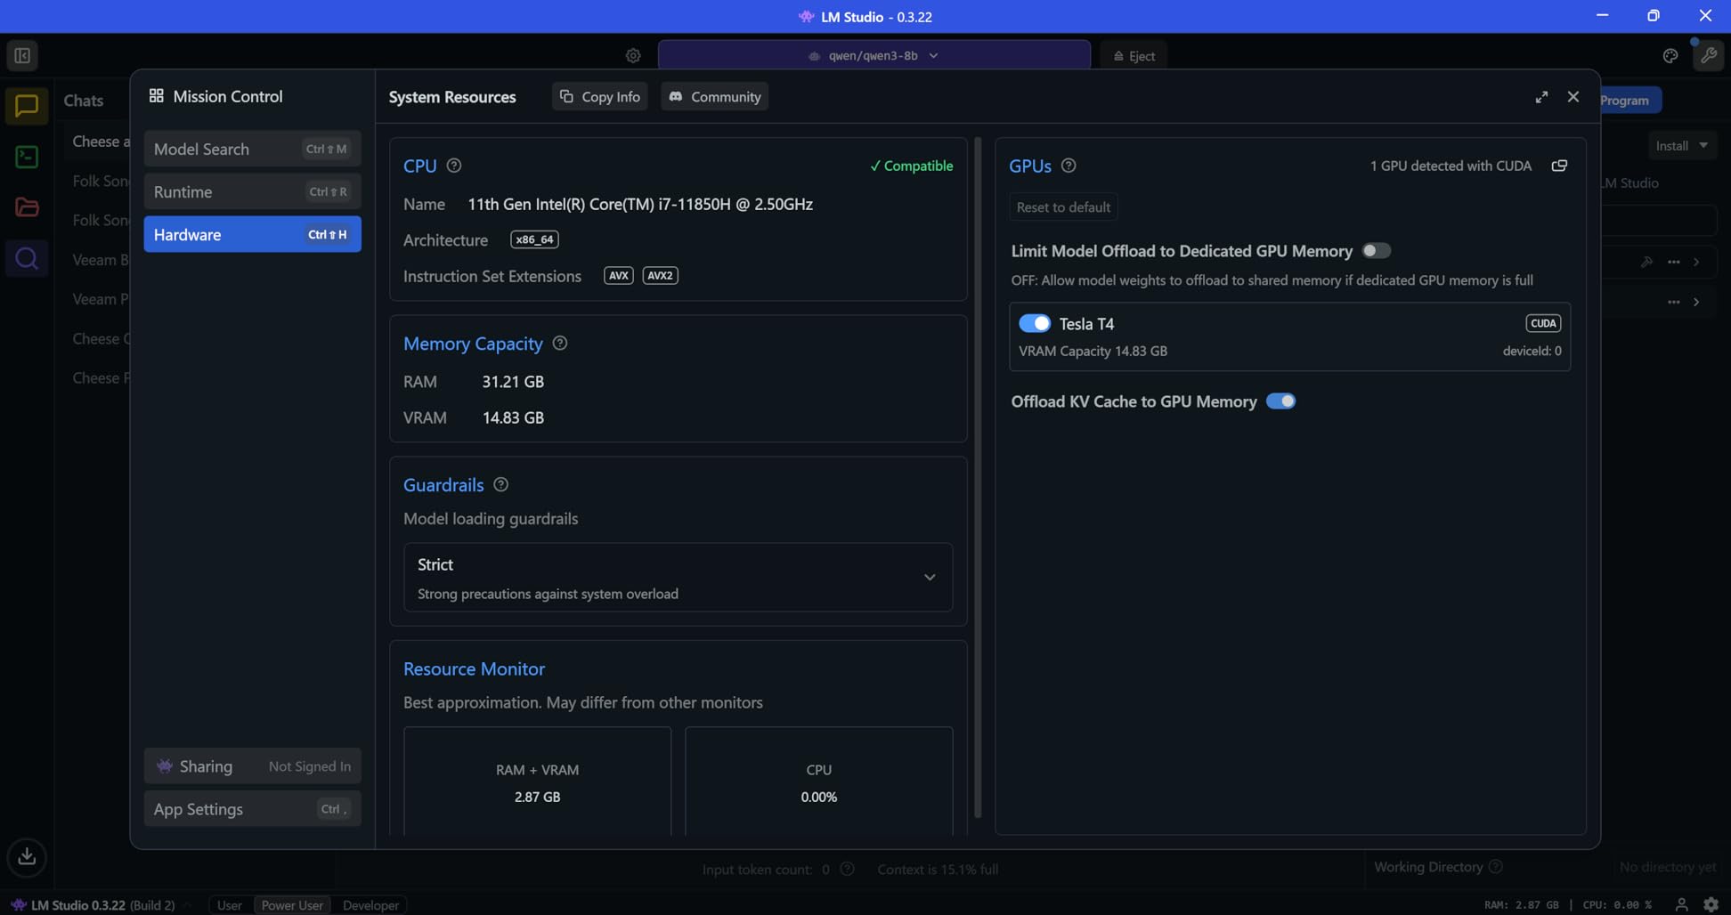
Task: Open the Downloads icon at bottom left
Action: click(27, 856)
